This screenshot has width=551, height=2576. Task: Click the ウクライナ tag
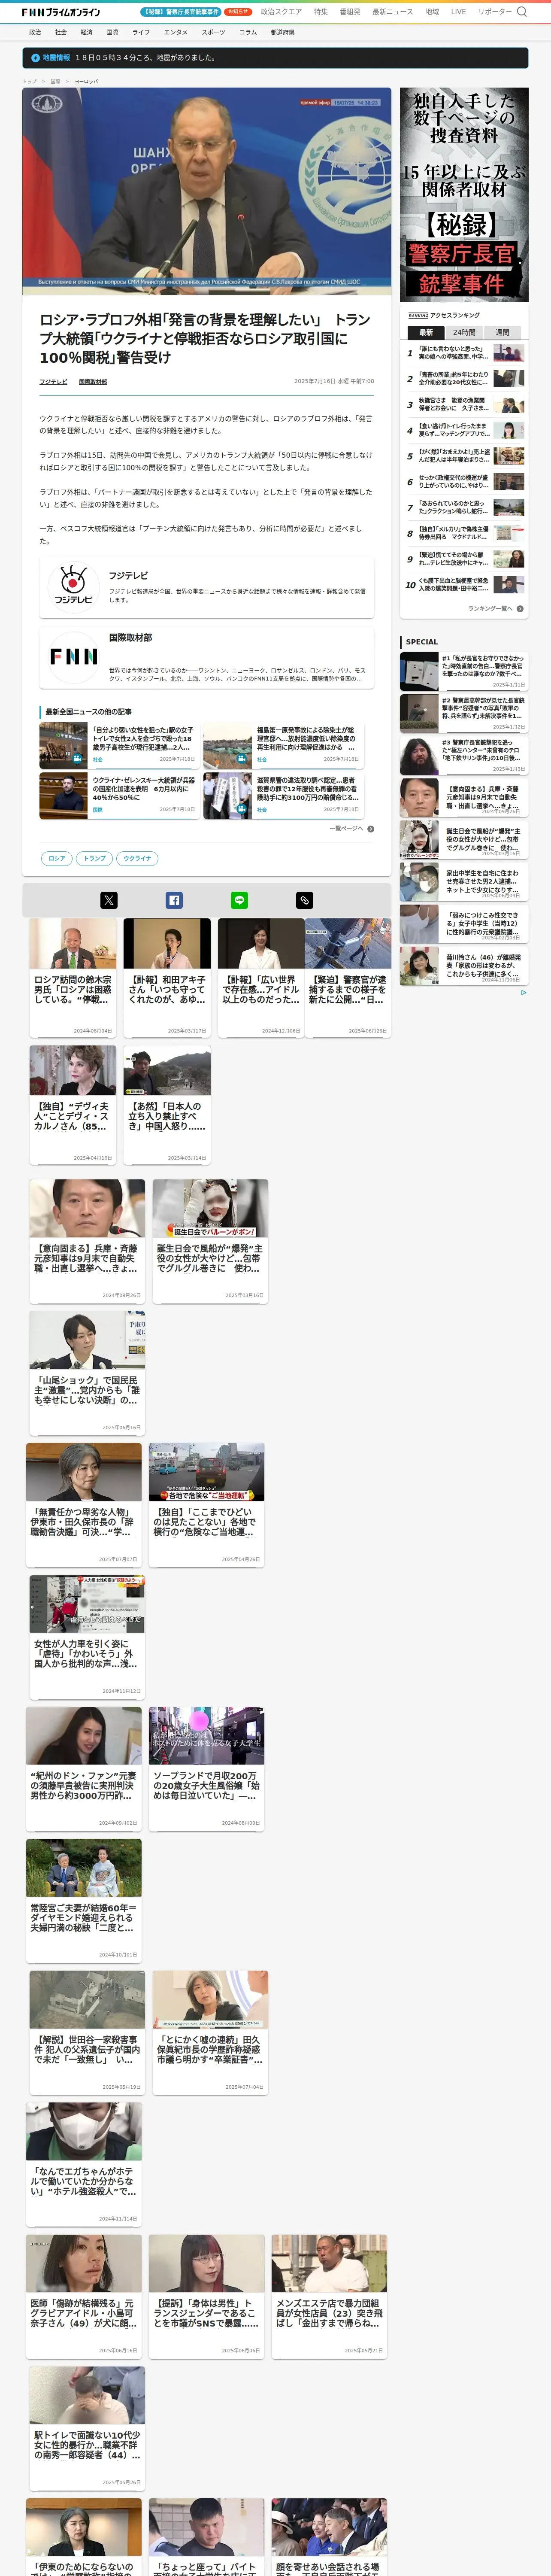click(137, 858)
